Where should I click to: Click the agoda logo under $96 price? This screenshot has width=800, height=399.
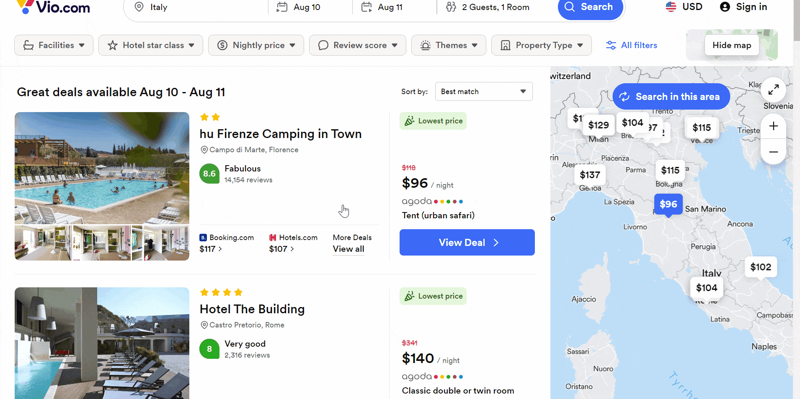point(432,201)
